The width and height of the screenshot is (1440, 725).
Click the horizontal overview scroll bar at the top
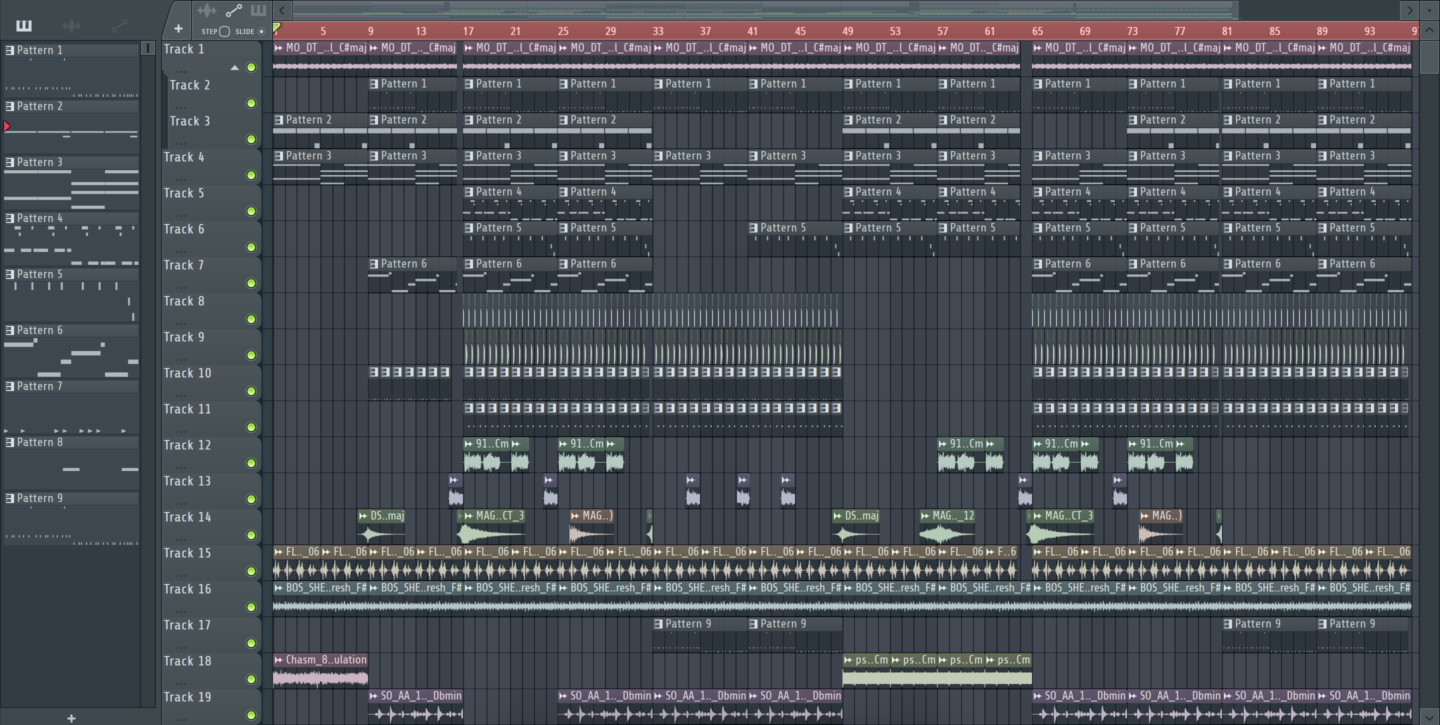[764, 10]
